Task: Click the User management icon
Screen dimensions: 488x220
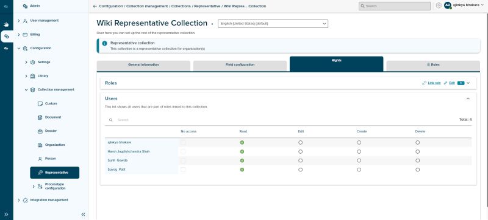Action: pyautogui.click(x=25, y=21)
